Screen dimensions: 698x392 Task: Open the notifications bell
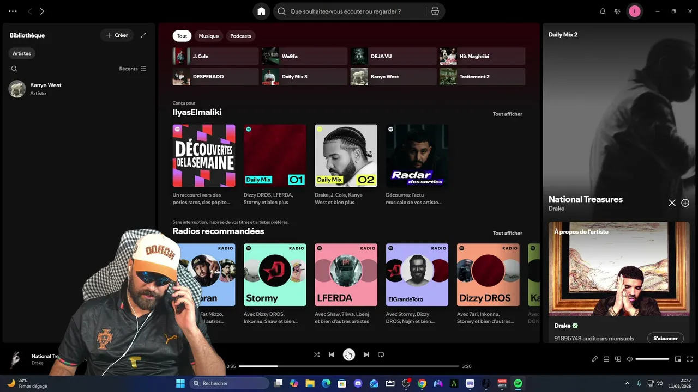[603, 11]
